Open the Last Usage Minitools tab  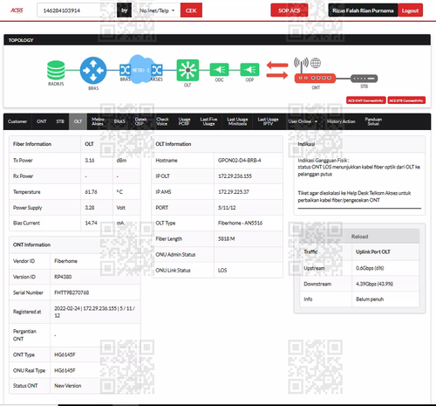coord(237,121)
